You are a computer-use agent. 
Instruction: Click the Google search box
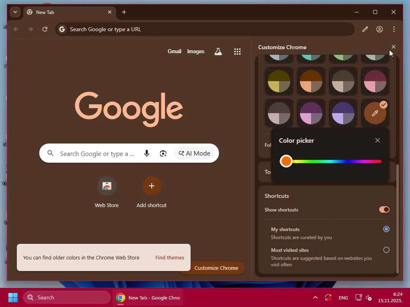129,153
